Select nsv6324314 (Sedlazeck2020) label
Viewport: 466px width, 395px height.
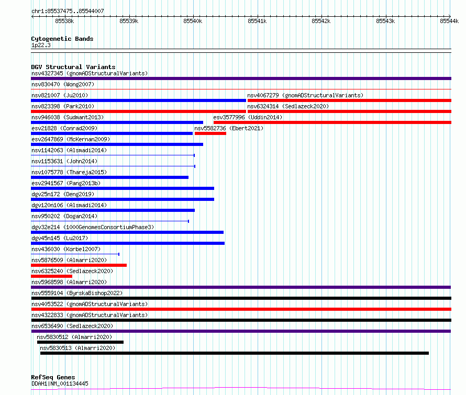coord(288,106)
